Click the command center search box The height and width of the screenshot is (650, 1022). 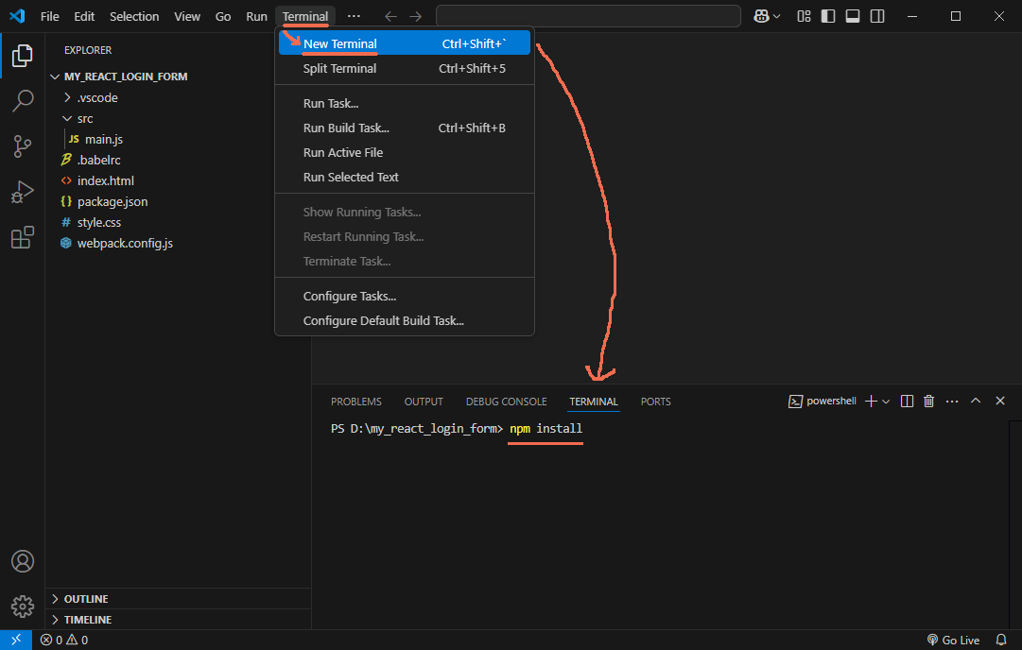click(x=587, y=16)
